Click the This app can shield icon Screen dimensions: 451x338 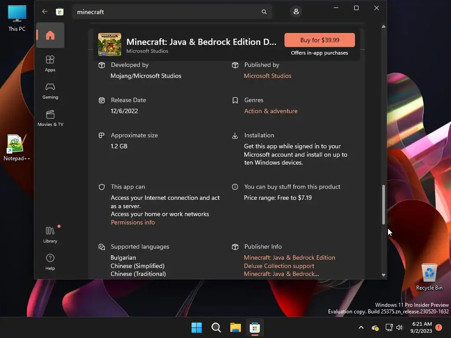tap(102, 187)
